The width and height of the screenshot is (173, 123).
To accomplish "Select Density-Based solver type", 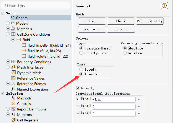I will coord(81,53).
